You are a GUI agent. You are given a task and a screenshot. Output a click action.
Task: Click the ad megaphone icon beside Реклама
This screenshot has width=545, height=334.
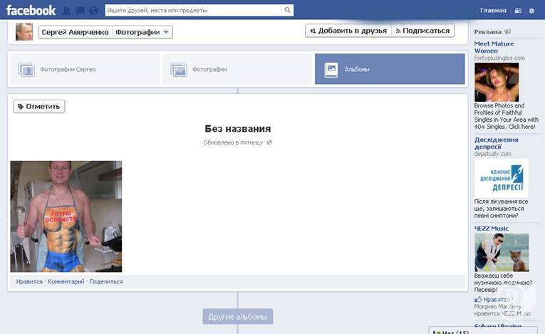pos(508,32)
